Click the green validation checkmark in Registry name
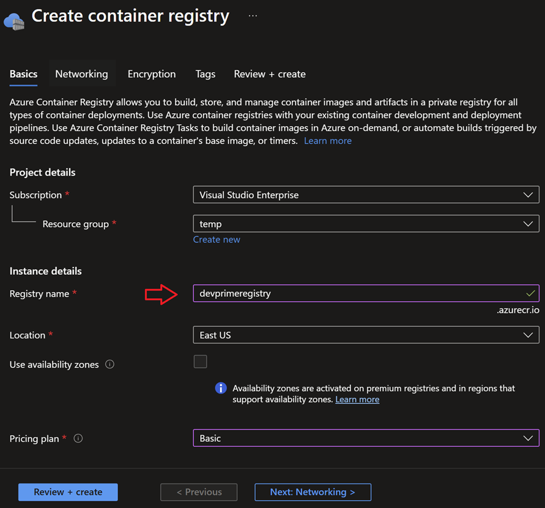 (x=530, y=293)
